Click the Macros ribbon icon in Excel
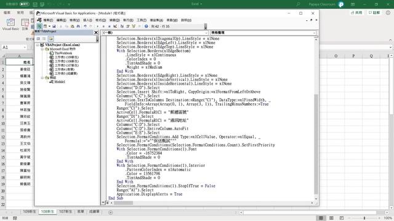The width and height of the screenshot is (394, 221). pyautogui.click(x=25, y=25)
